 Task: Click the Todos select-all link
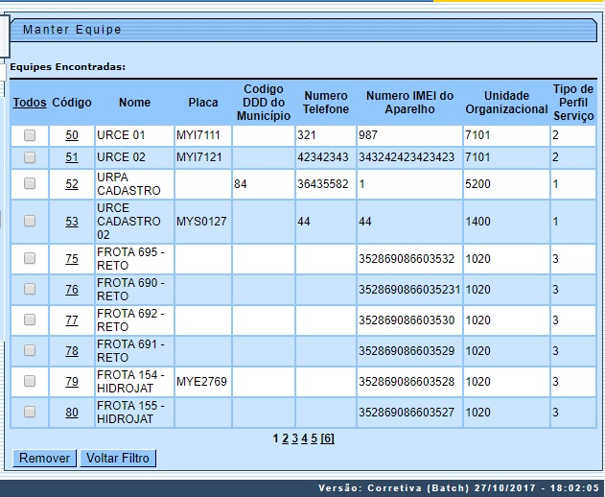click(30, 102)
